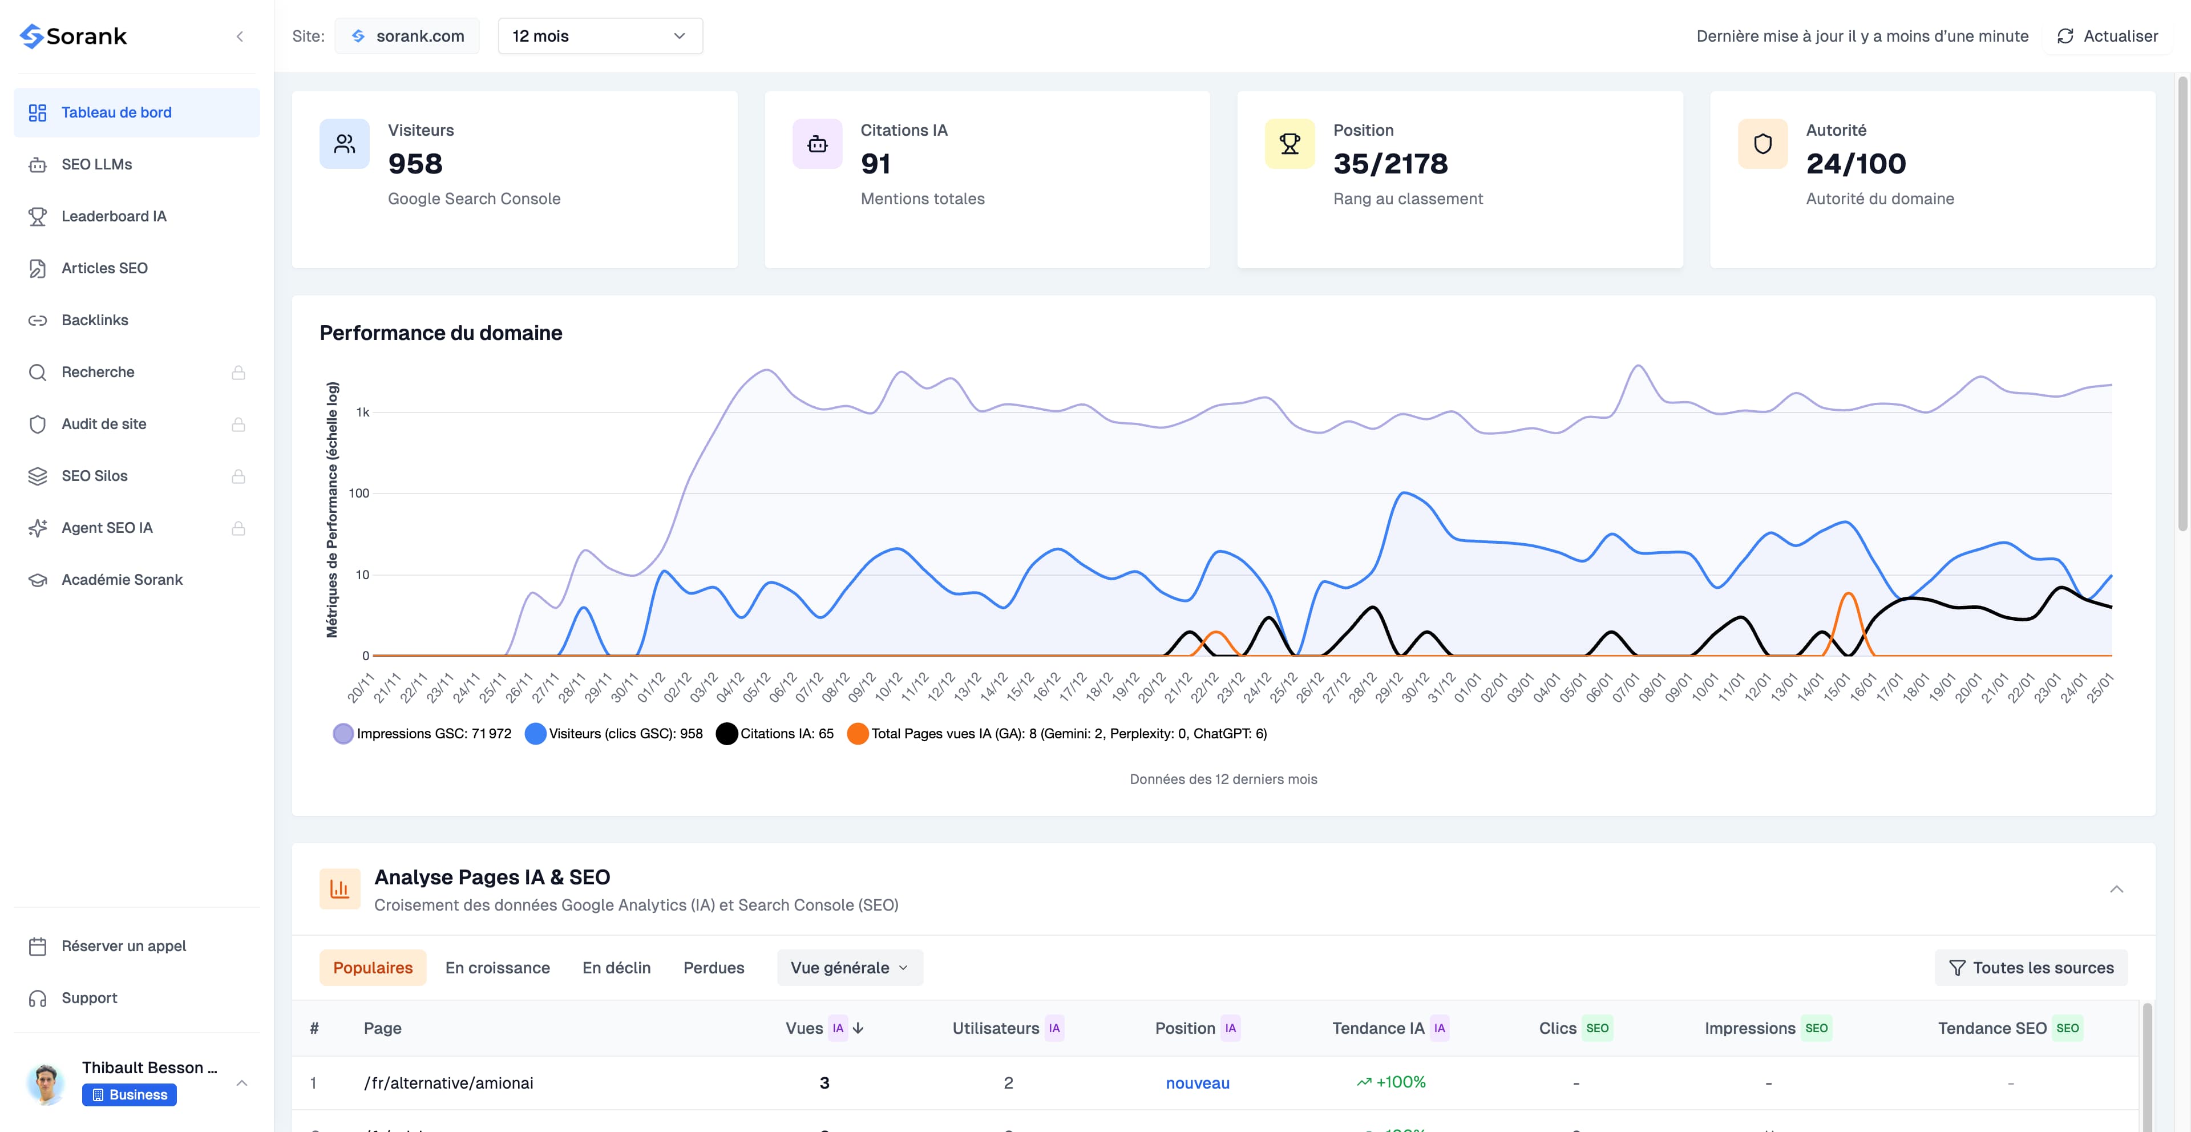Click the Toutes les sources filter button

[2030, 968]
